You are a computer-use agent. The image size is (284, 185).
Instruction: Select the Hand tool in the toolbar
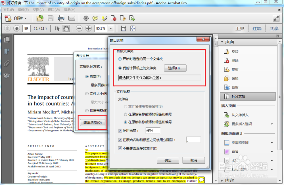pos(66,28)
